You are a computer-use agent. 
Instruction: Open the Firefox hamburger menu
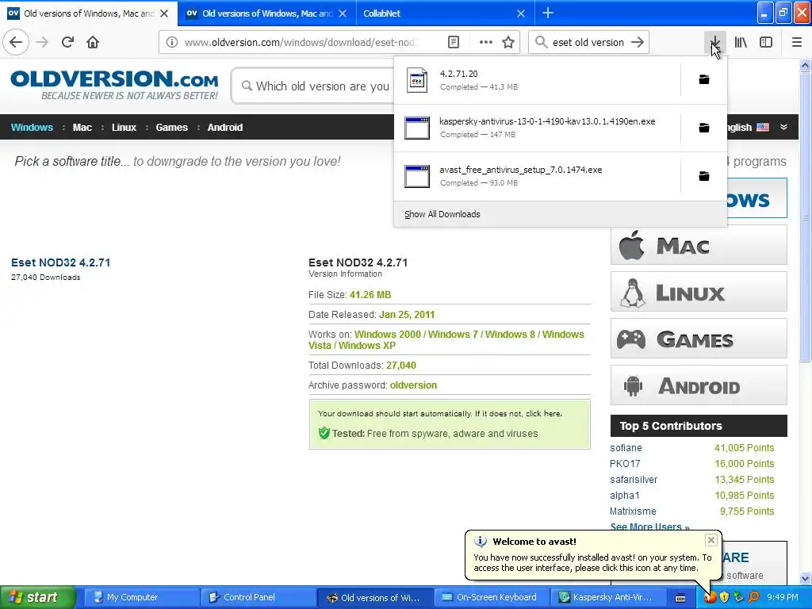coord(797,42)
